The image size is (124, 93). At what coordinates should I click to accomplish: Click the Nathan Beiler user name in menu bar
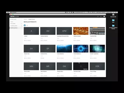(x=109, y=12)
